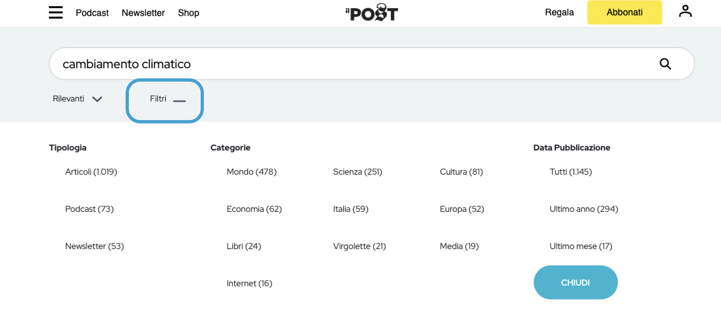Click the il Post logo
This screenshot has width=721, height=316.
coord(372,12)
